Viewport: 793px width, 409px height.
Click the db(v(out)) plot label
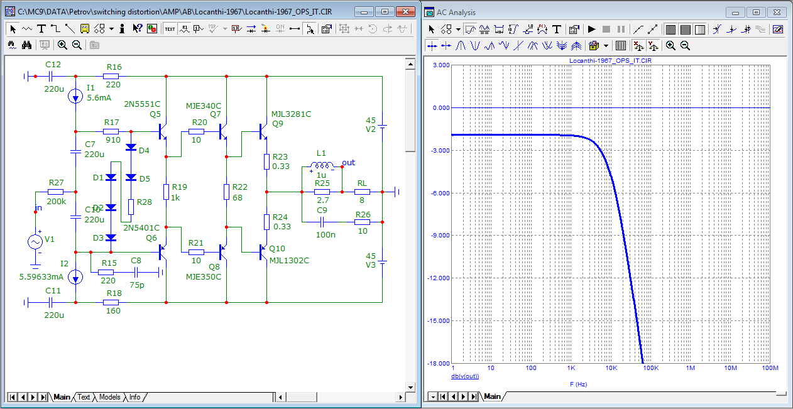tap(465, 376)
